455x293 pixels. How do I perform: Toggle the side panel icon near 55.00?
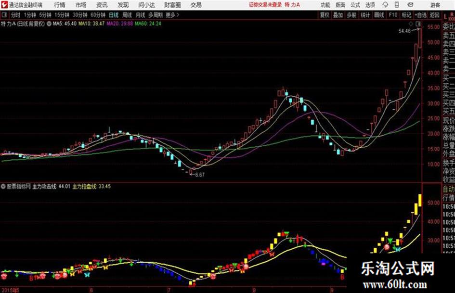point(418,24)
